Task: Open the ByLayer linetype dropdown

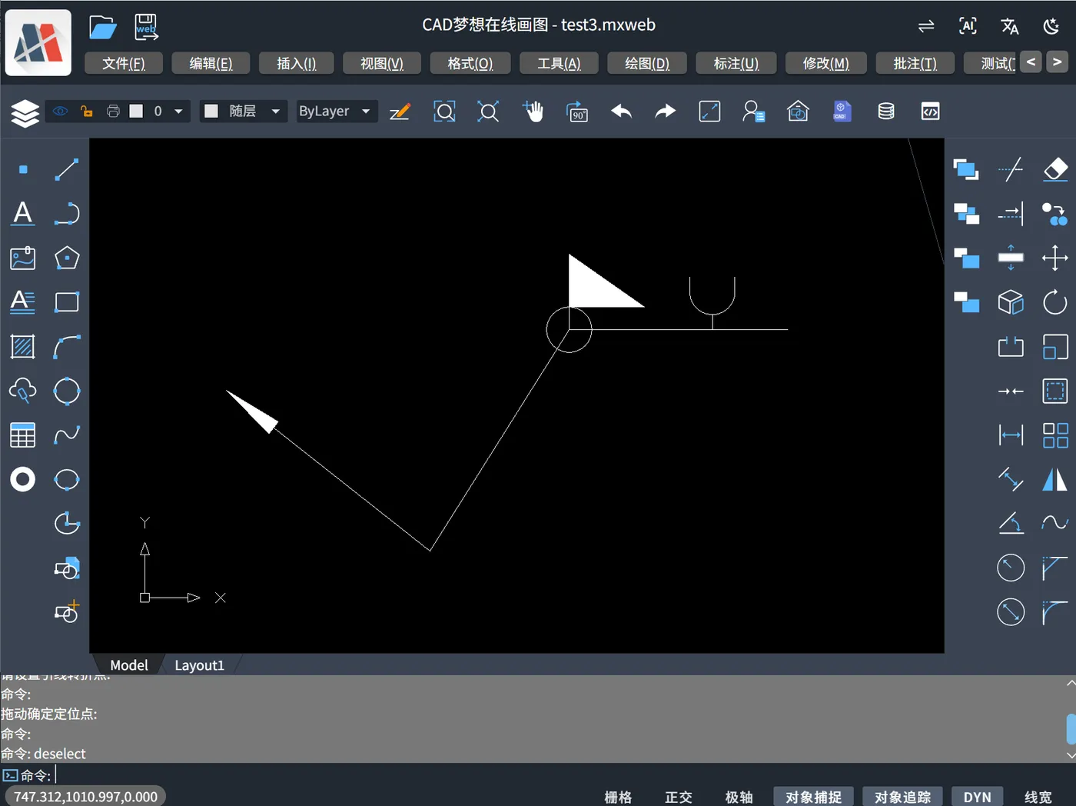Action: tap(336, 111)
